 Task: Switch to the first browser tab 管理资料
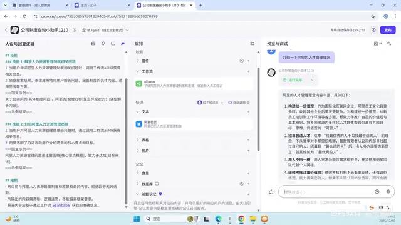(39, 5)
